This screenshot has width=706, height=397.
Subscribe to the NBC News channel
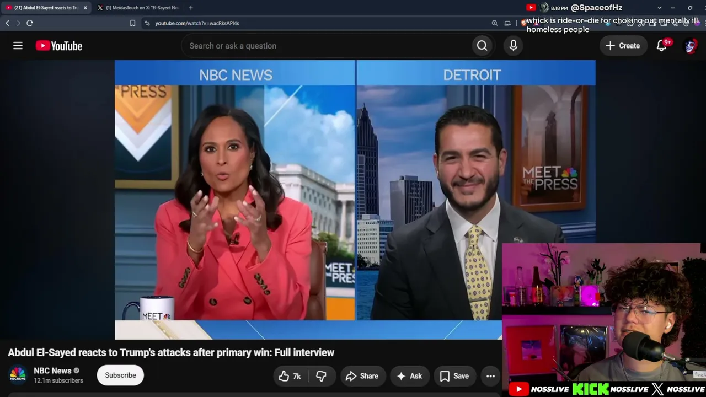click(x=120, y=375)
